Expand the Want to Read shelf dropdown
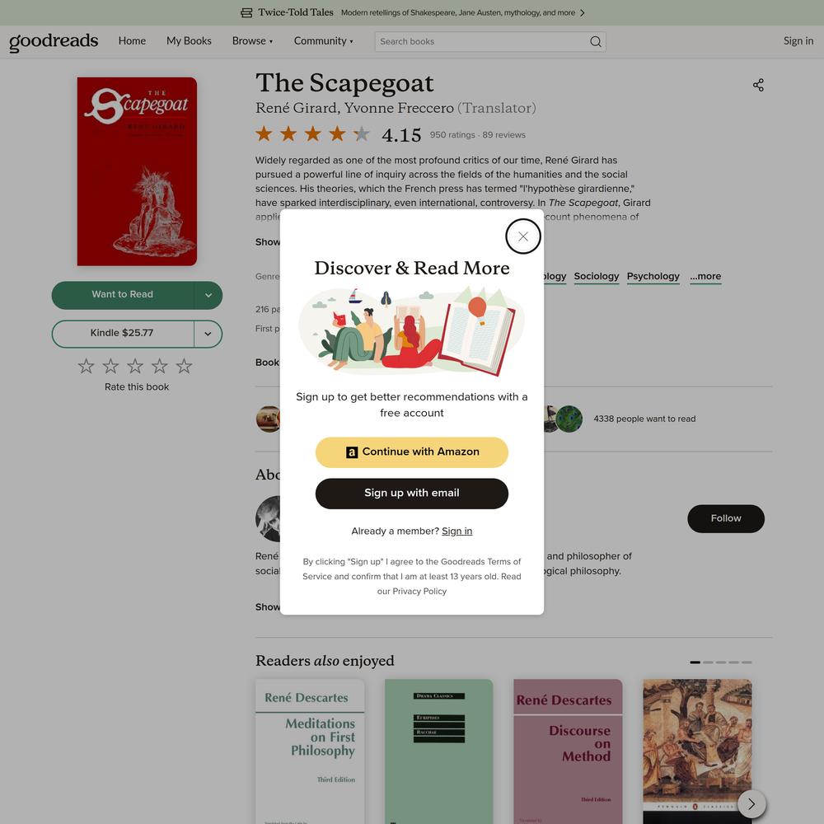The height and width of the screenshot is (824, 824). click(208, 295)
